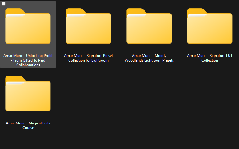Click the top tab of the Signature LUT folder icon
This screenshot has height=149, width=239.
coord(196,11)
